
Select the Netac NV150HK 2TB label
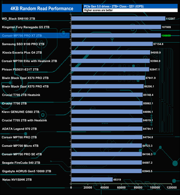coord(17,179)
